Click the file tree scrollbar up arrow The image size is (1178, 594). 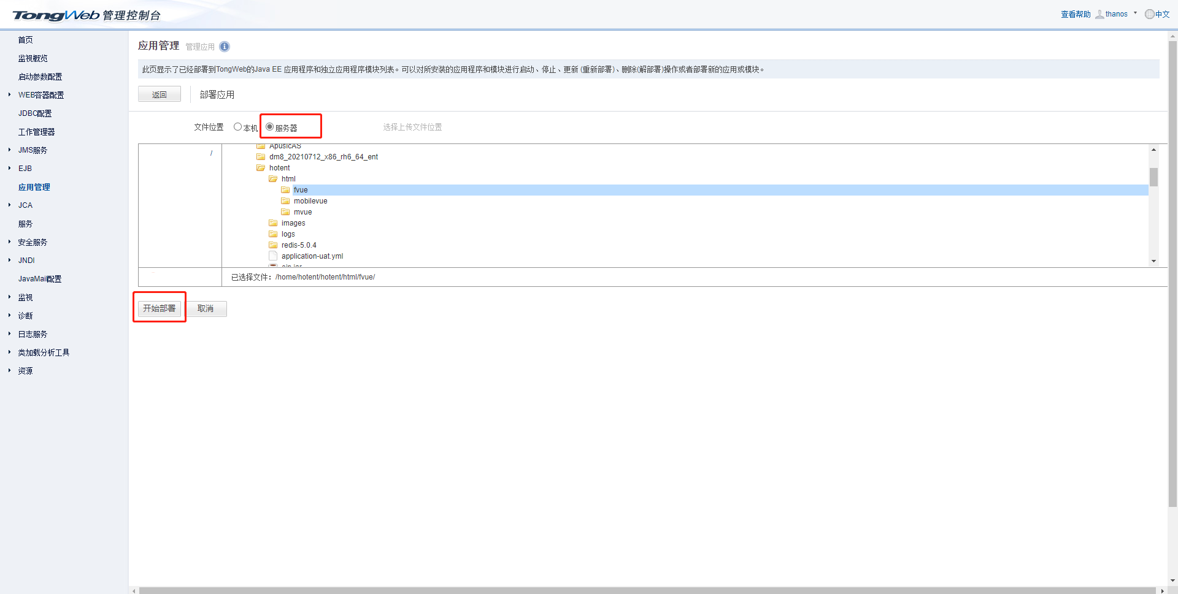(x=1153, y=150)
